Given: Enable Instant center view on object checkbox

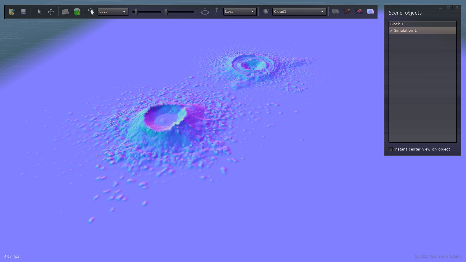Looking at the screenshot, I should click(391, 149).
